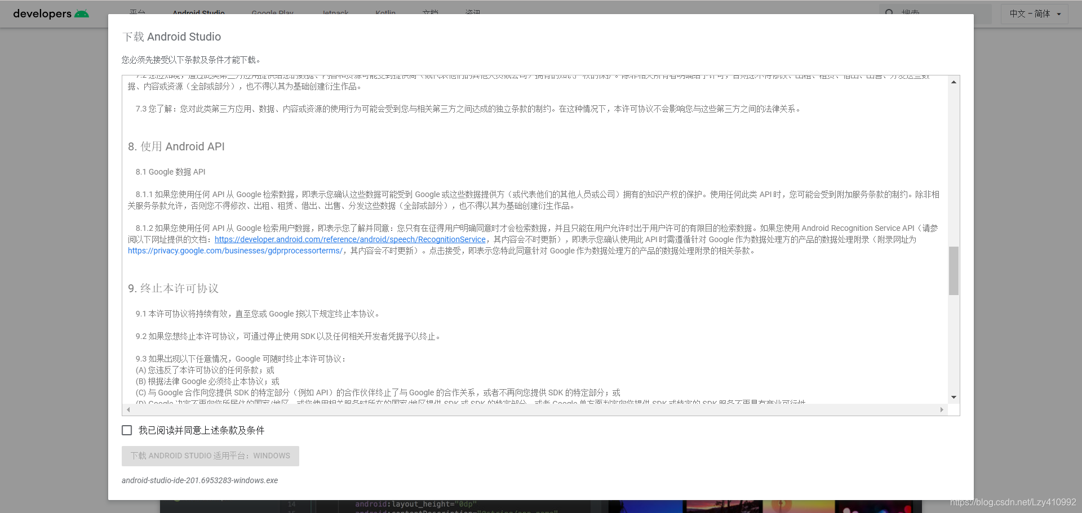The width and height of the screenshot is (1082, 513).
Task: Click the heading 8. 使用 Android API
Action: coord(176,146)
